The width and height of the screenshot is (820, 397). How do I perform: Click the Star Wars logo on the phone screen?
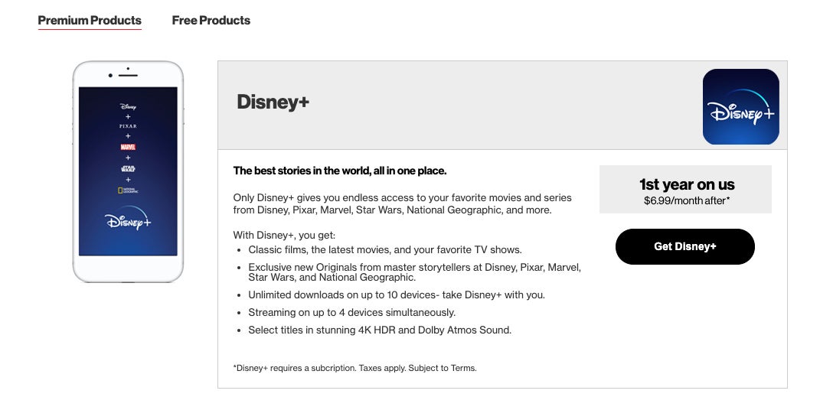tap(128, 169)
